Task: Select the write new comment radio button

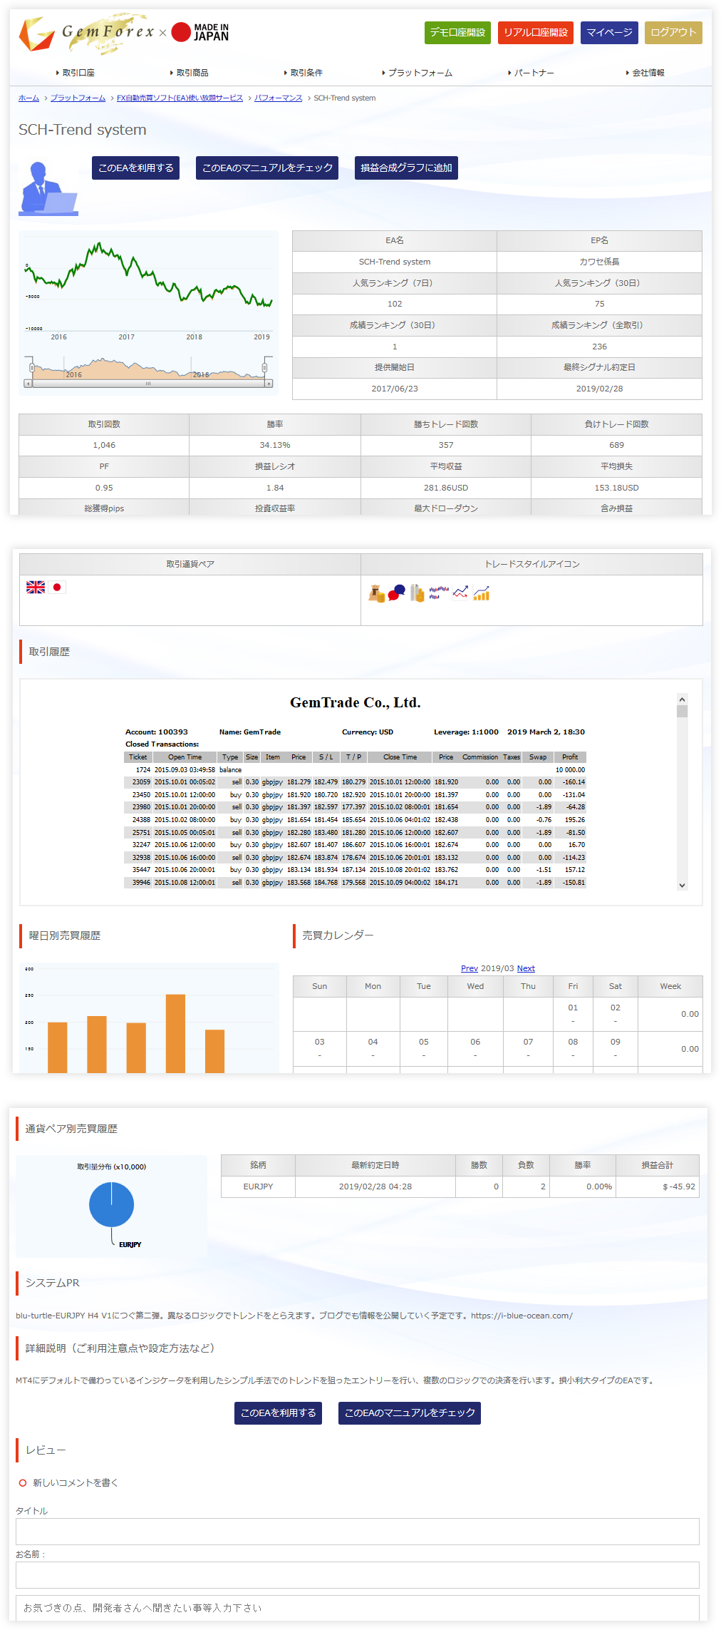Action: tap(23, 1482)
